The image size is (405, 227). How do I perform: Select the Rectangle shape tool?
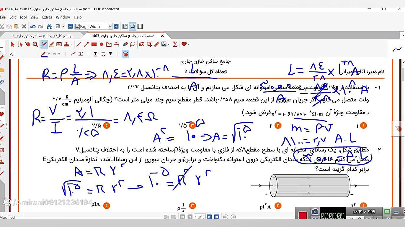[94, 44]
